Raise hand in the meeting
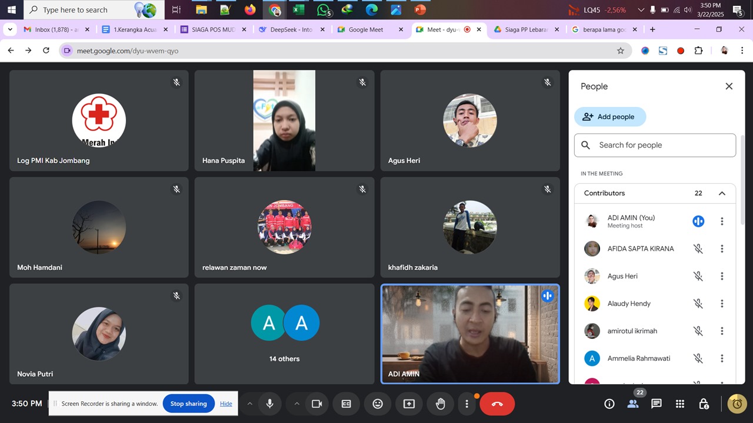The image size is (753, 423). tap(440, 404)
